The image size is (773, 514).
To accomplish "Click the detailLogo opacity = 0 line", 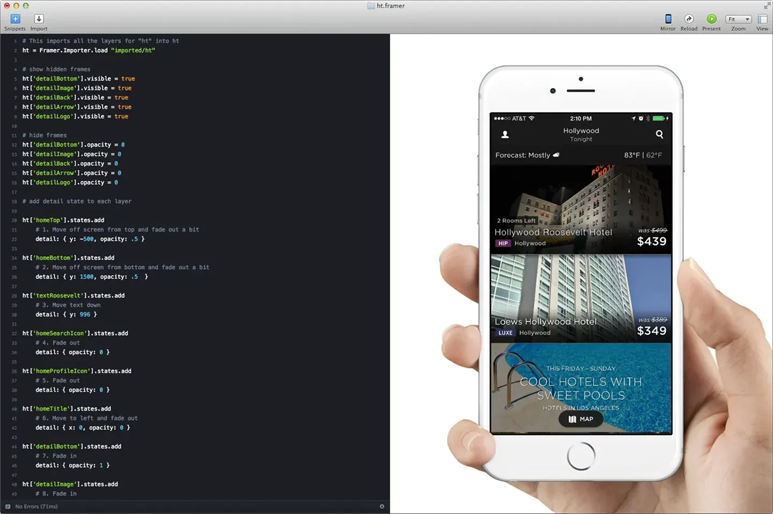I will (x=70, y=182).
